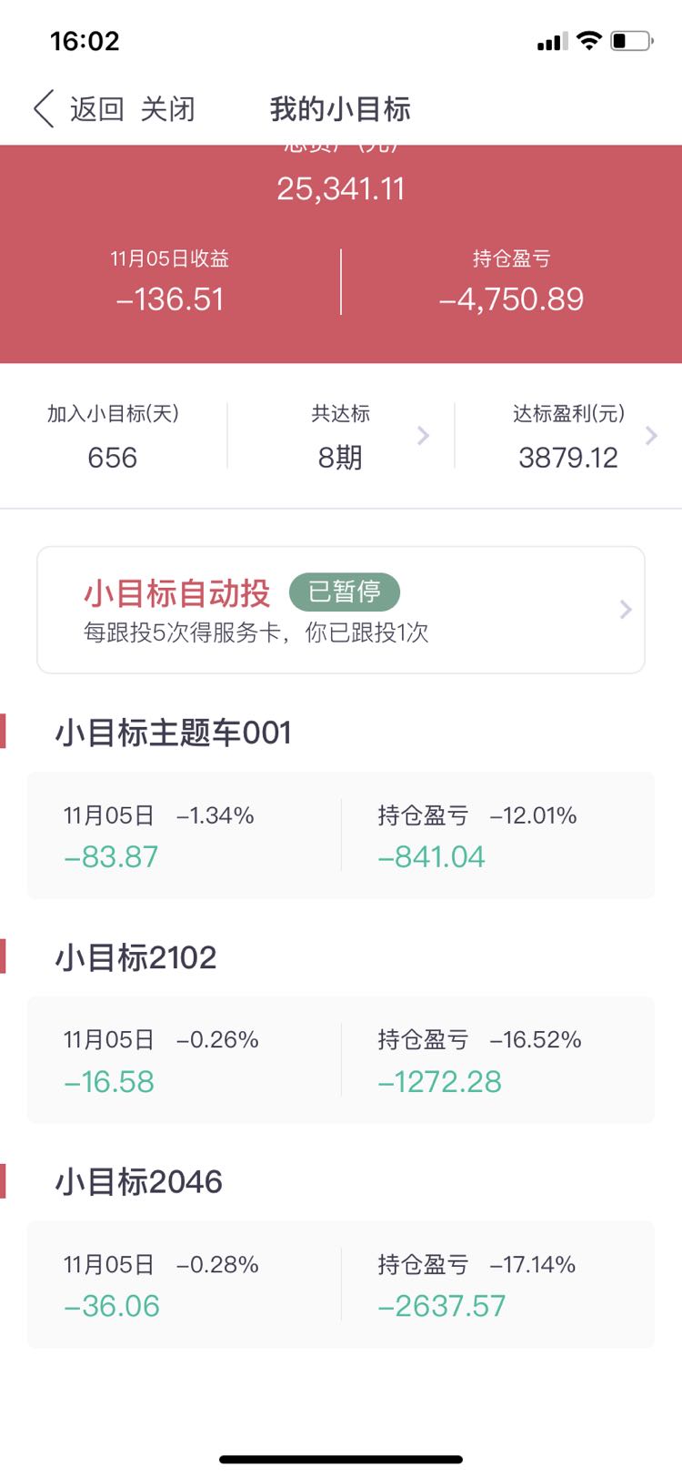Tap 关闭 to close the page

[x=167, y=109]
